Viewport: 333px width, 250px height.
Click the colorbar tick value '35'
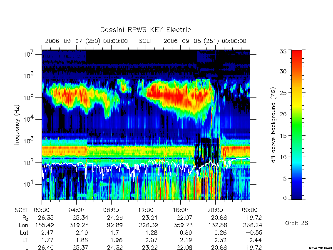click(283, 51)
